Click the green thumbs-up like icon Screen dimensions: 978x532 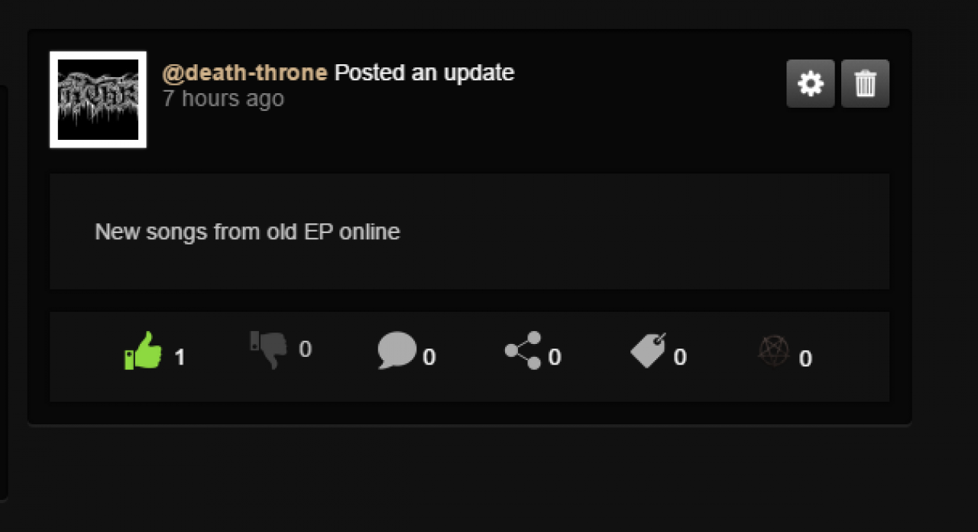[144, 351]
